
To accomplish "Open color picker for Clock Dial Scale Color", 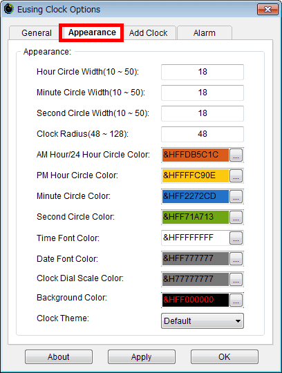I will [x=236, y=279].
